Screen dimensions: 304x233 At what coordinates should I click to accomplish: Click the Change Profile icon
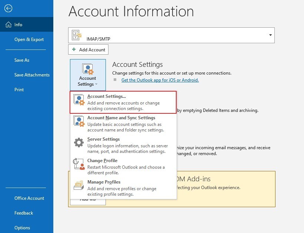click(x=79, y=164)
